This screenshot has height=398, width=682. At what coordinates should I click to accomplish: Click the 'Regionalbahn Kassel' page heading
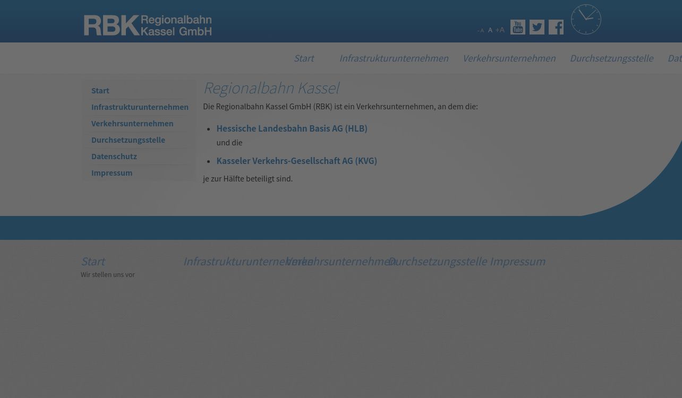tap(271, 88)
